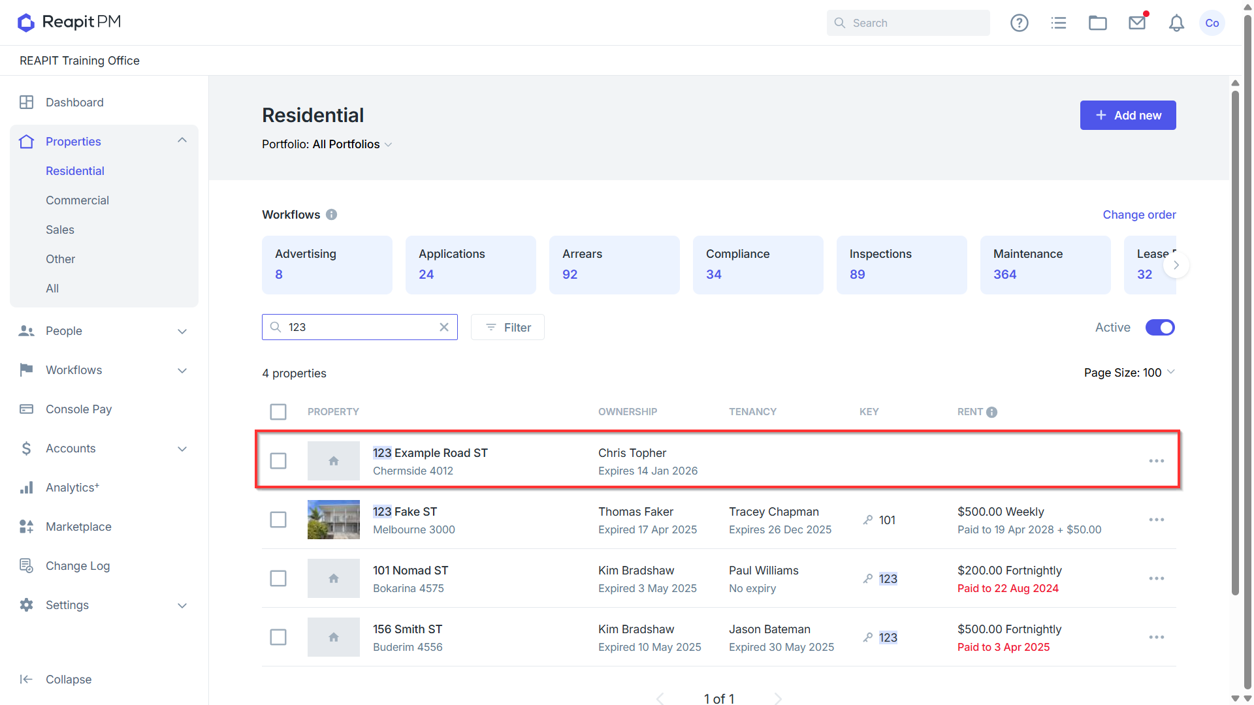Screen dimensions: 1254x705
Task: Click the Dashboard grid icon
Action: click(26, 102)
